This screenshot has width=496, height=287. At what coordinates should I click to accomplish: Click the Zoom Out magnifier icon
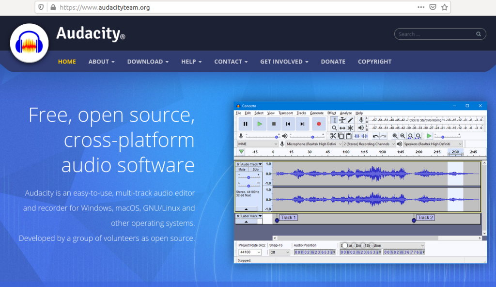[x=403, y=136]
